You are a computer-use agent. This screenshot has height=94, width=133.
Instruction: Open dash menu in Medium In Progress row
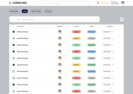click(x=113, y=72)
